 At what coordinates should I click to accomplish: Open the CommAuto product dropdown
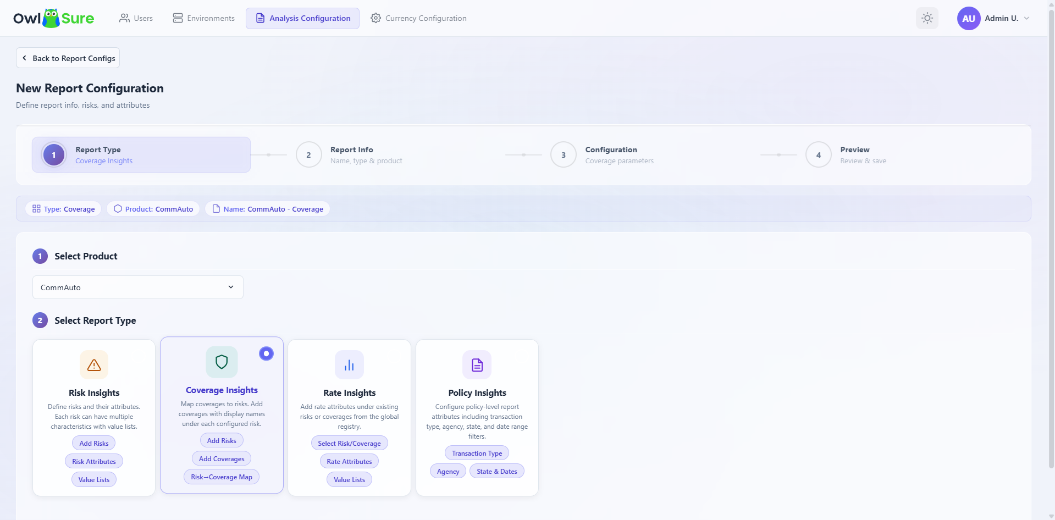click(138, 287)
